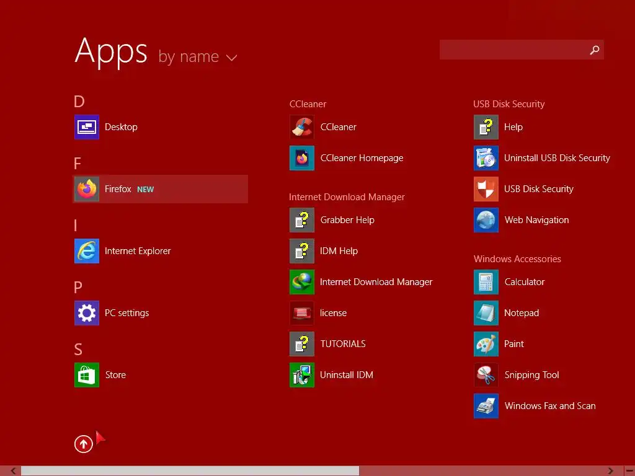This screenshot has width=635, height=476.
Task: Launch CCleaner from its icon
Action: (x=302, y=126)
